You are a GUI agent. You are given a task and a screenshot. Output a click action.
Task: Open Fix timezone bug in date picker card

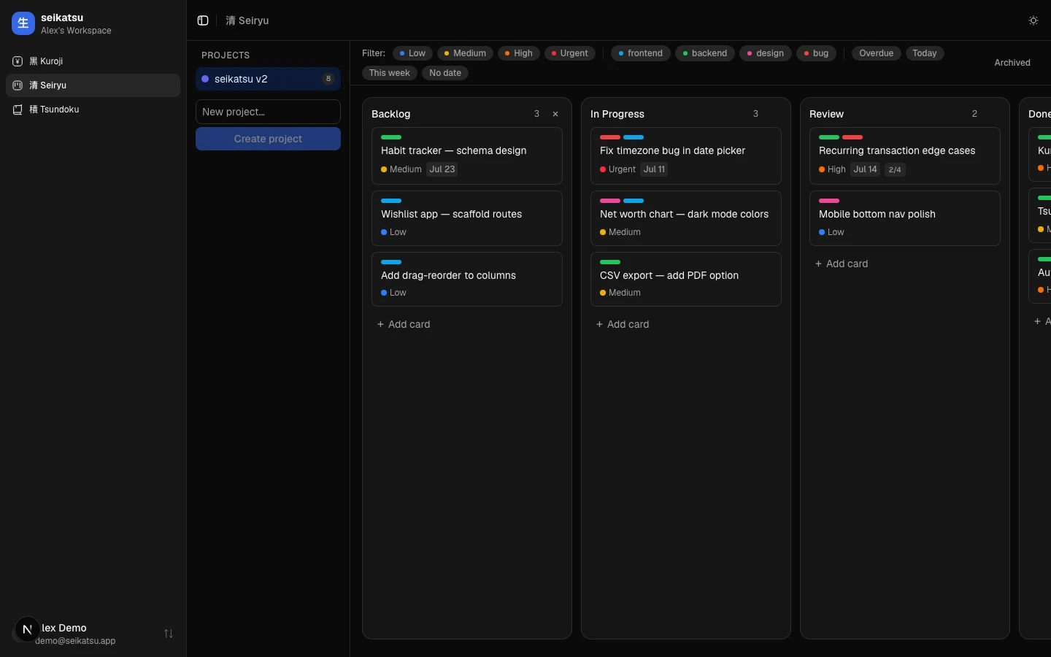[x=686, y=155]
